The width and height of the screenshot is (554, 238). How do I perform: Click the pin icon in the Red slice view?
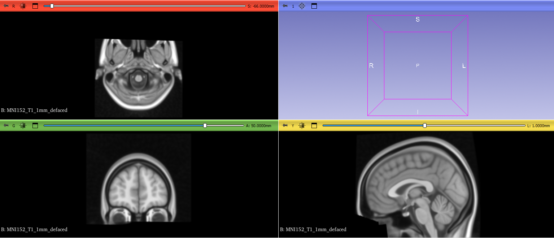tap(6, 6)
